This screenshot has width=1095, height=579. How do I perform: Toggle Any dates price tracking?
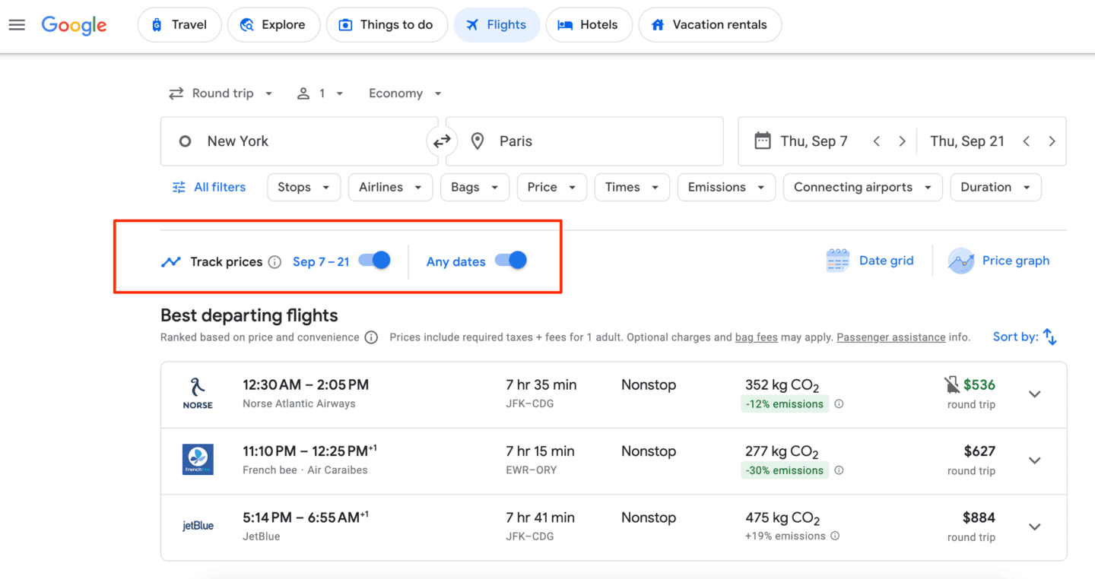click(510, 261)
